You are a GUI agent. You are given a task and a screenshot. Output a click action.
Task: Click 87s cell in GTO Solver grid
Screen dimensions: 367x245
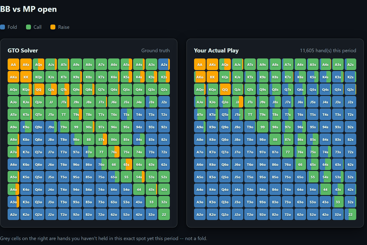101,139
